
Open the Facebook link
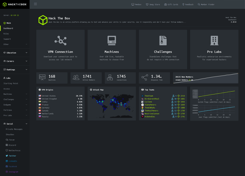coord(12,166)
